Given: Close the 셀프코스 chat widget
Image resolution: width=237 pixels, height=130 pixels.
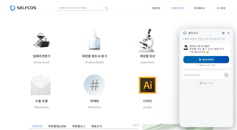Looking at the screenshot, I should [228, 33].
